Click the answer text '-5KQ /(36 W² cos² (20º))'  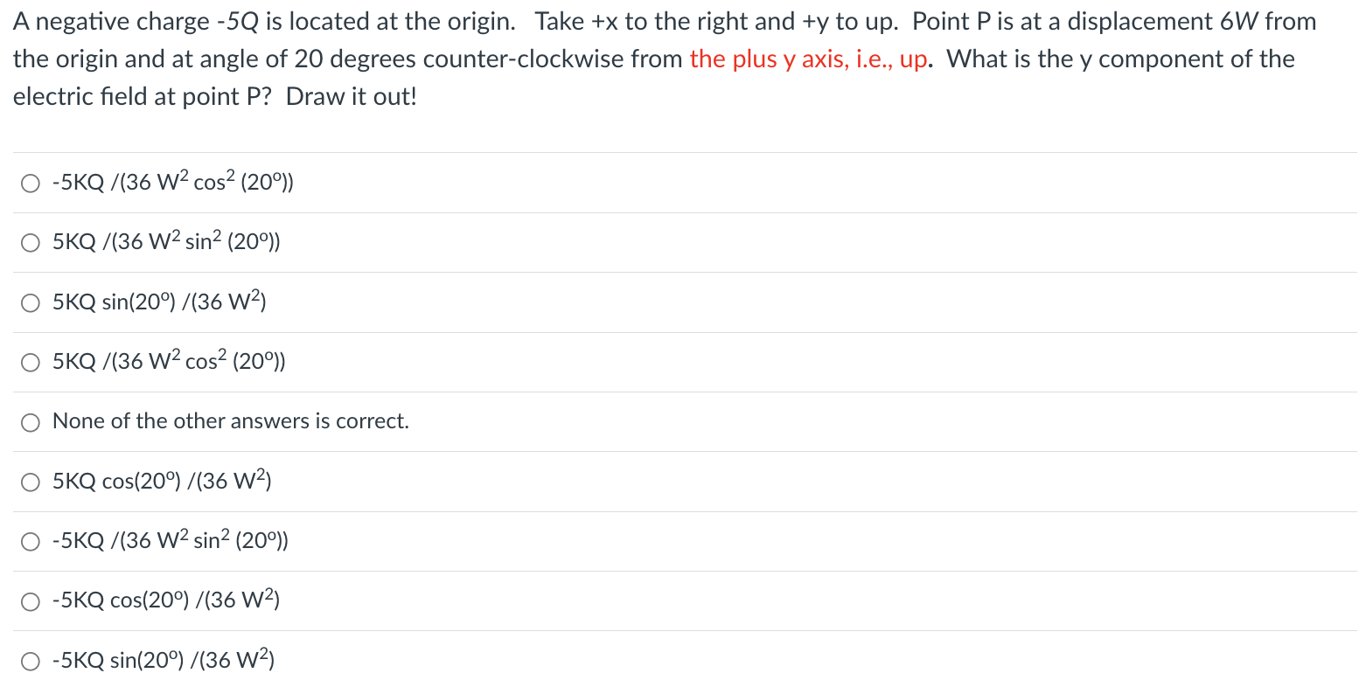173,182
